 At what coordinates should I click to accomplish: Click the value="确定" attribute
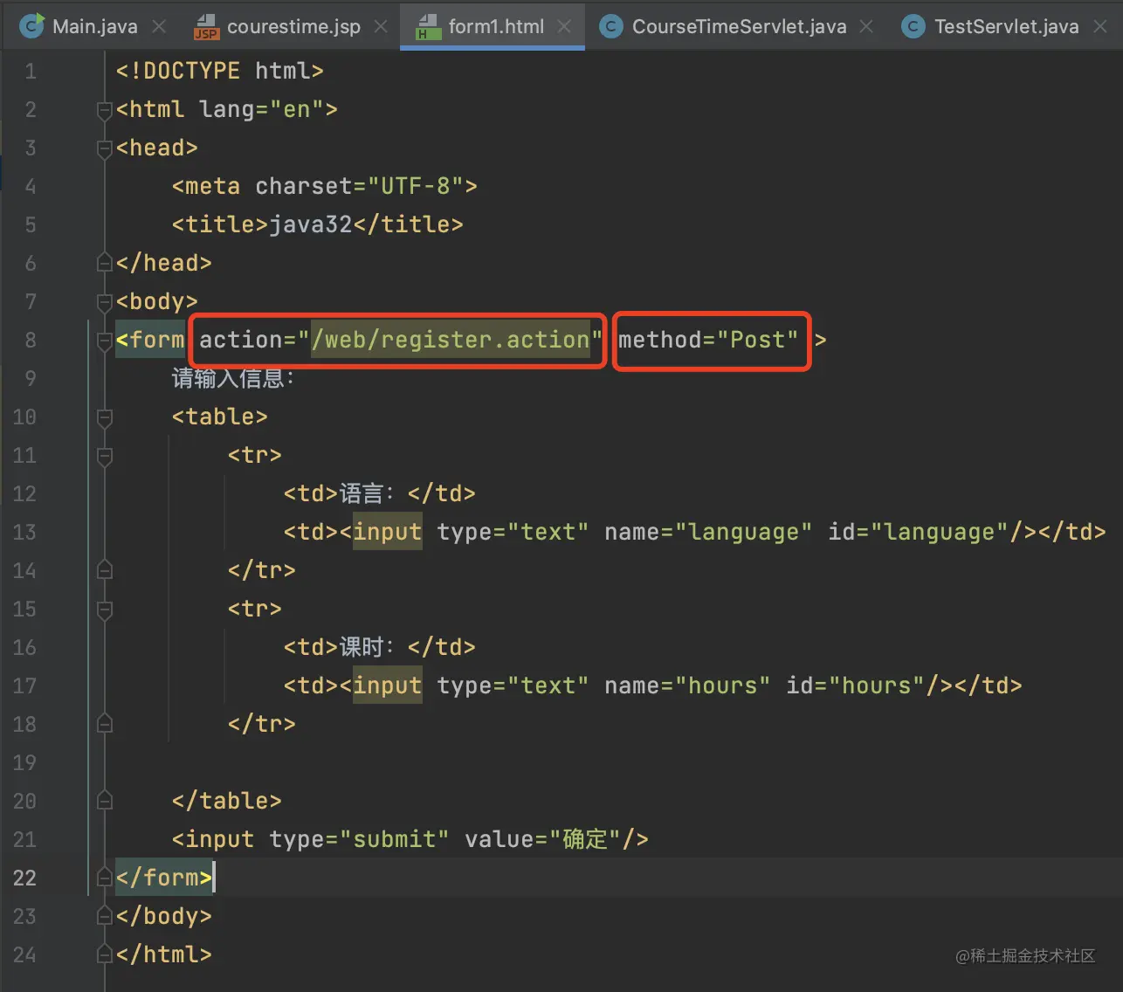[541, 839]
